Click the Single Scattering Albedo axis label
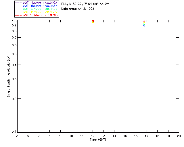Image resolution: width=184 pixels, height=147 pixels. point(9,76)
